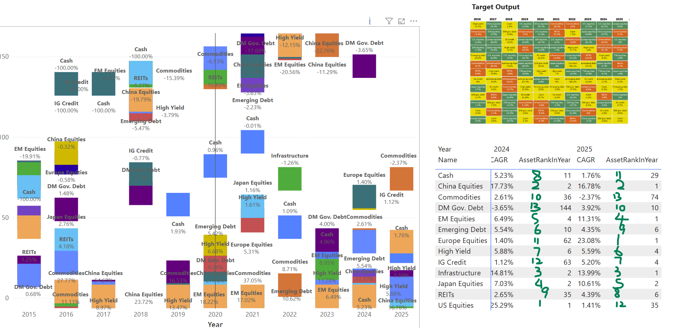The height and width of the screenshot is (328, 677).
Task: Select the orange Commodities -2.37% bar
Action: pos(402,179)
